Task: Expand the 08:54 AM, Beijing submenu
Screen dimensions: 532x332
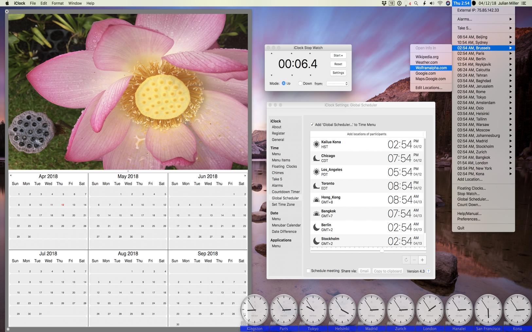Action: 483,37
